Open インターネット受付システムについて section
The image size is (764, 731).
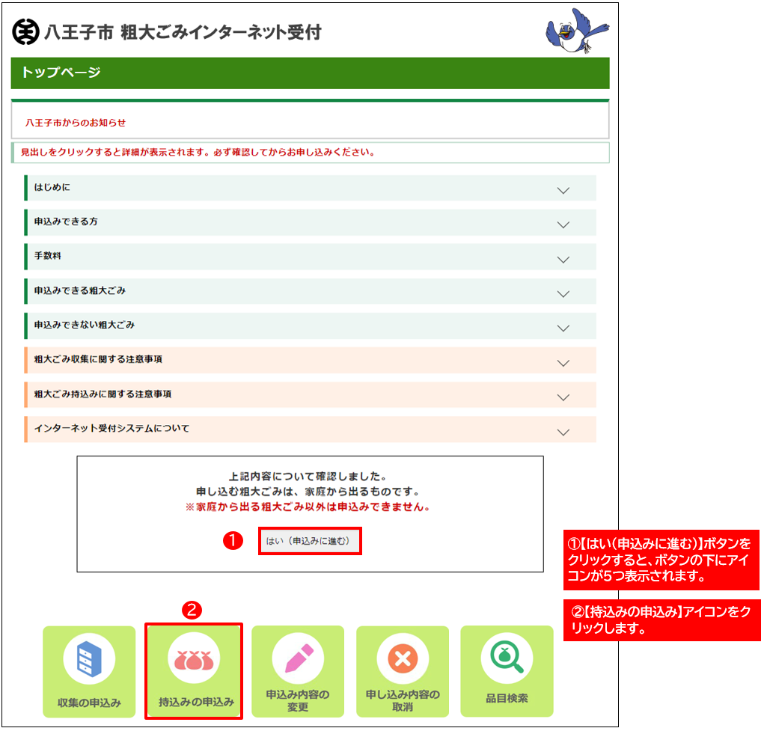[563, 432]
